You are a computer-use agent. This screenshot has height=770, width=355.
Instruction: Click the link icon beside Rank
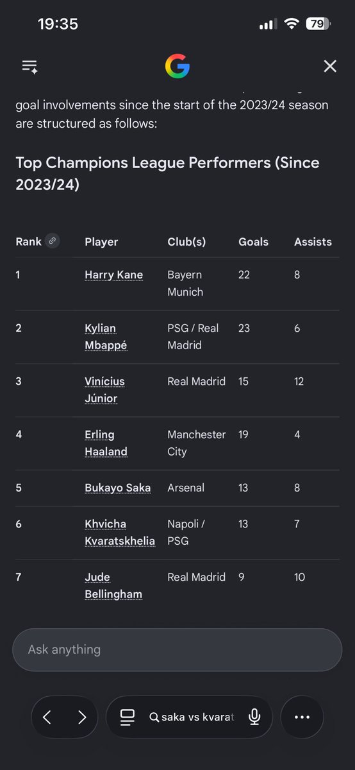(x=53, y=241)
